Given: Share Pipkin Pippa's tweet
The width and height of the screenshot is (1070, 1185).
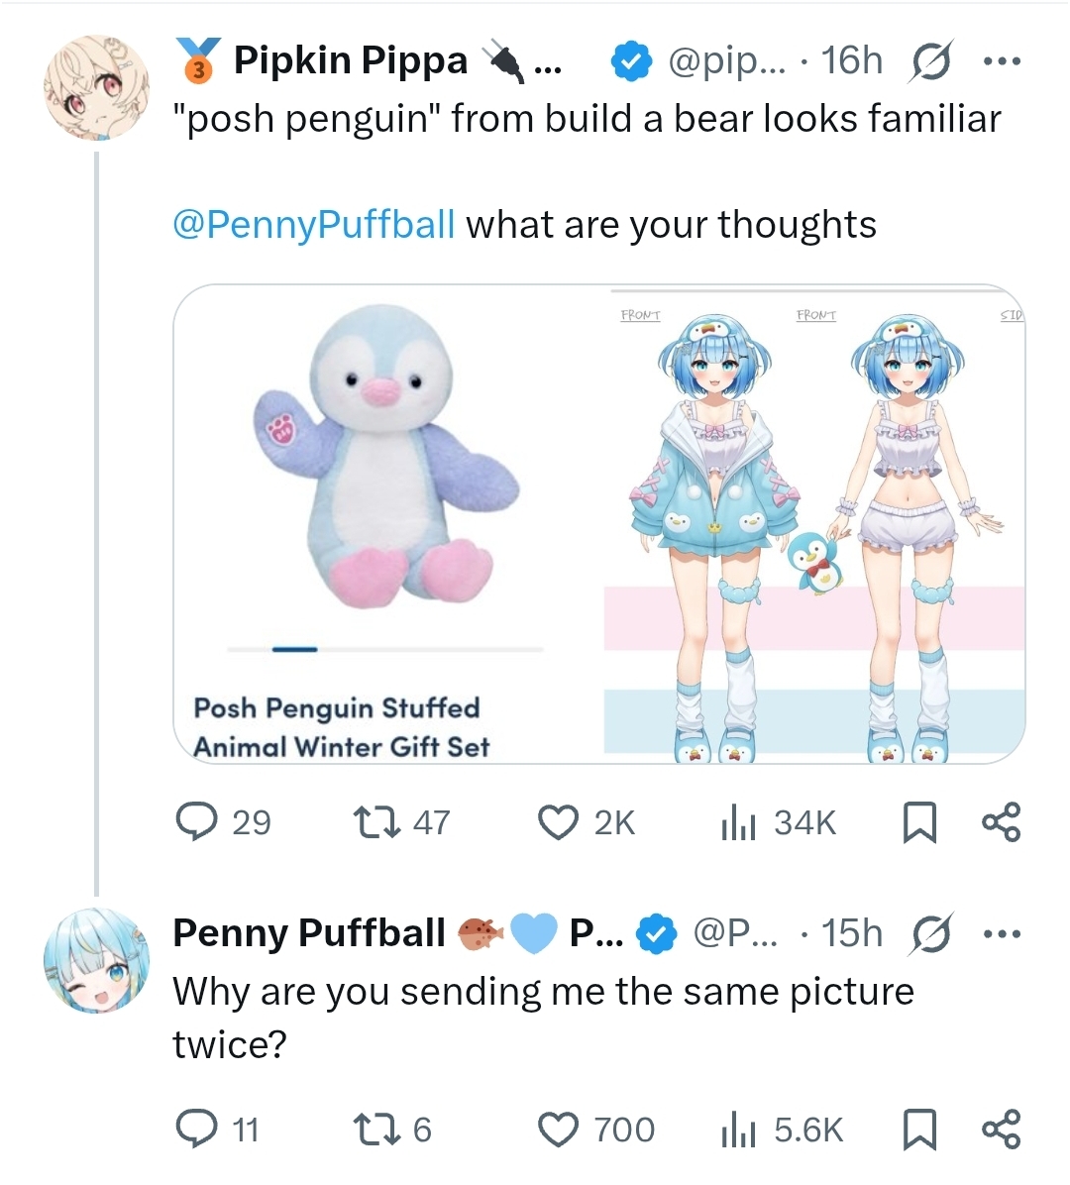Looking at the screenshot, I should (x=1001, y=822).
